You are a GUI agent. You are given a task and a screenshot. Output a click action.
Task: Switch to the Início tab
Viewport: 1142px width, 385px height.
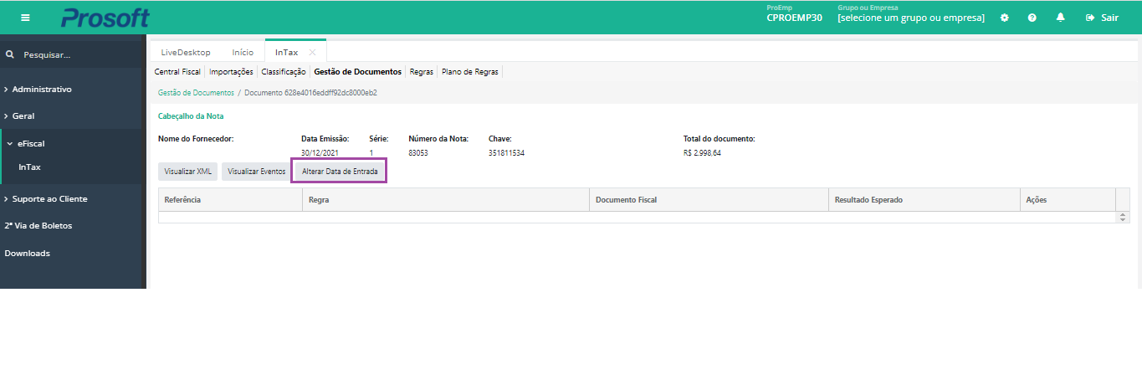[x=243, y=52]
